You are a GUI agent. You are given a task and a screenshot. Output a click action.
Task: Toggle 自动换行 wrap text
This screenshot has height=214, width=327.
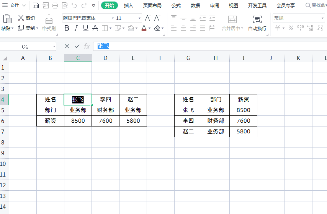pyautogui.click(x=257, y=23)
